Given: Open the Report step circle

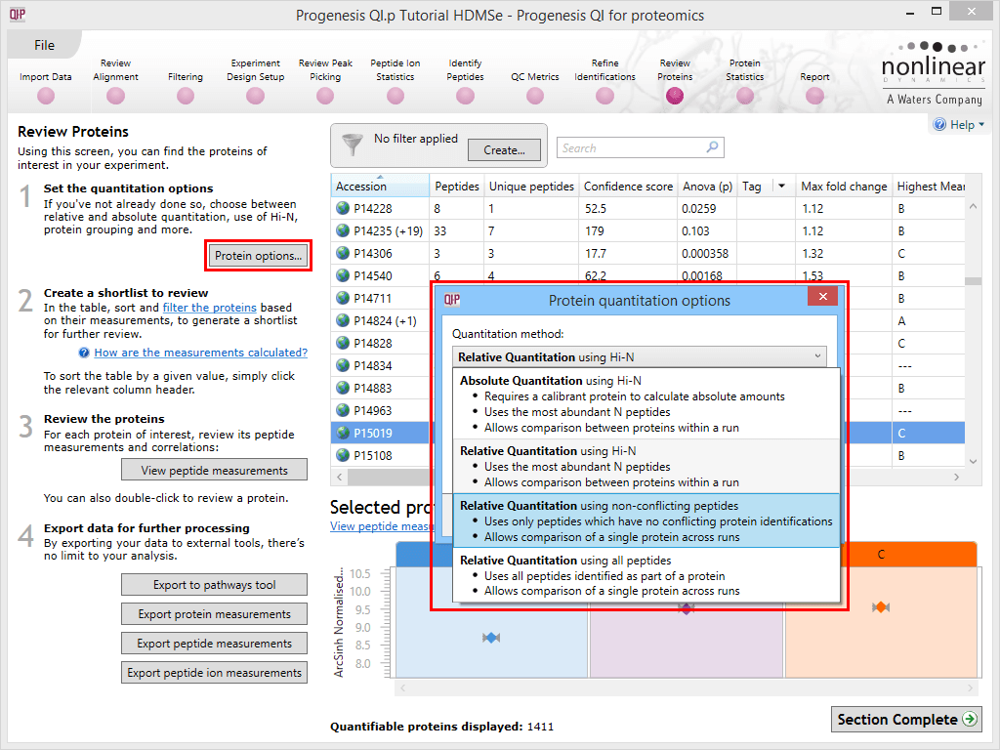Looking at the screenshot, I should 814,97.
